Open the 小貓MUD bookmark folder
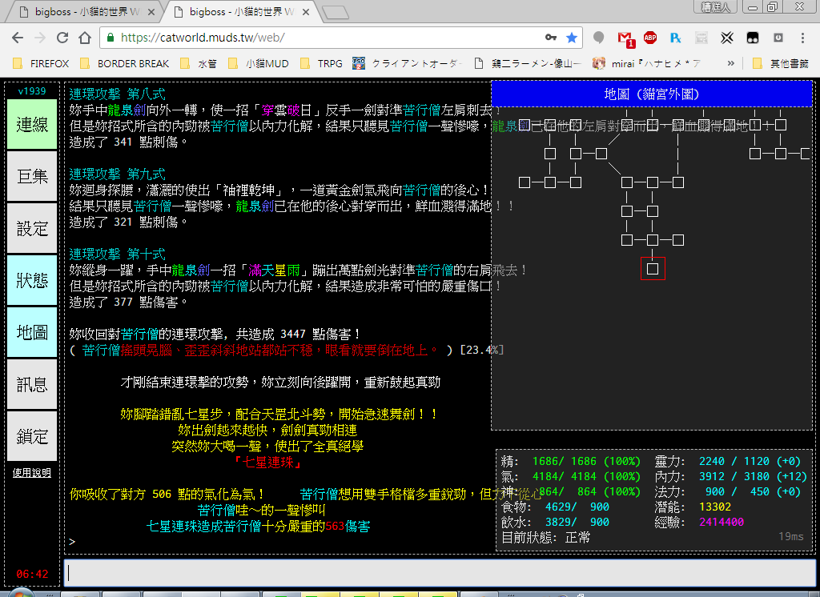 click(x=259, y=63)
